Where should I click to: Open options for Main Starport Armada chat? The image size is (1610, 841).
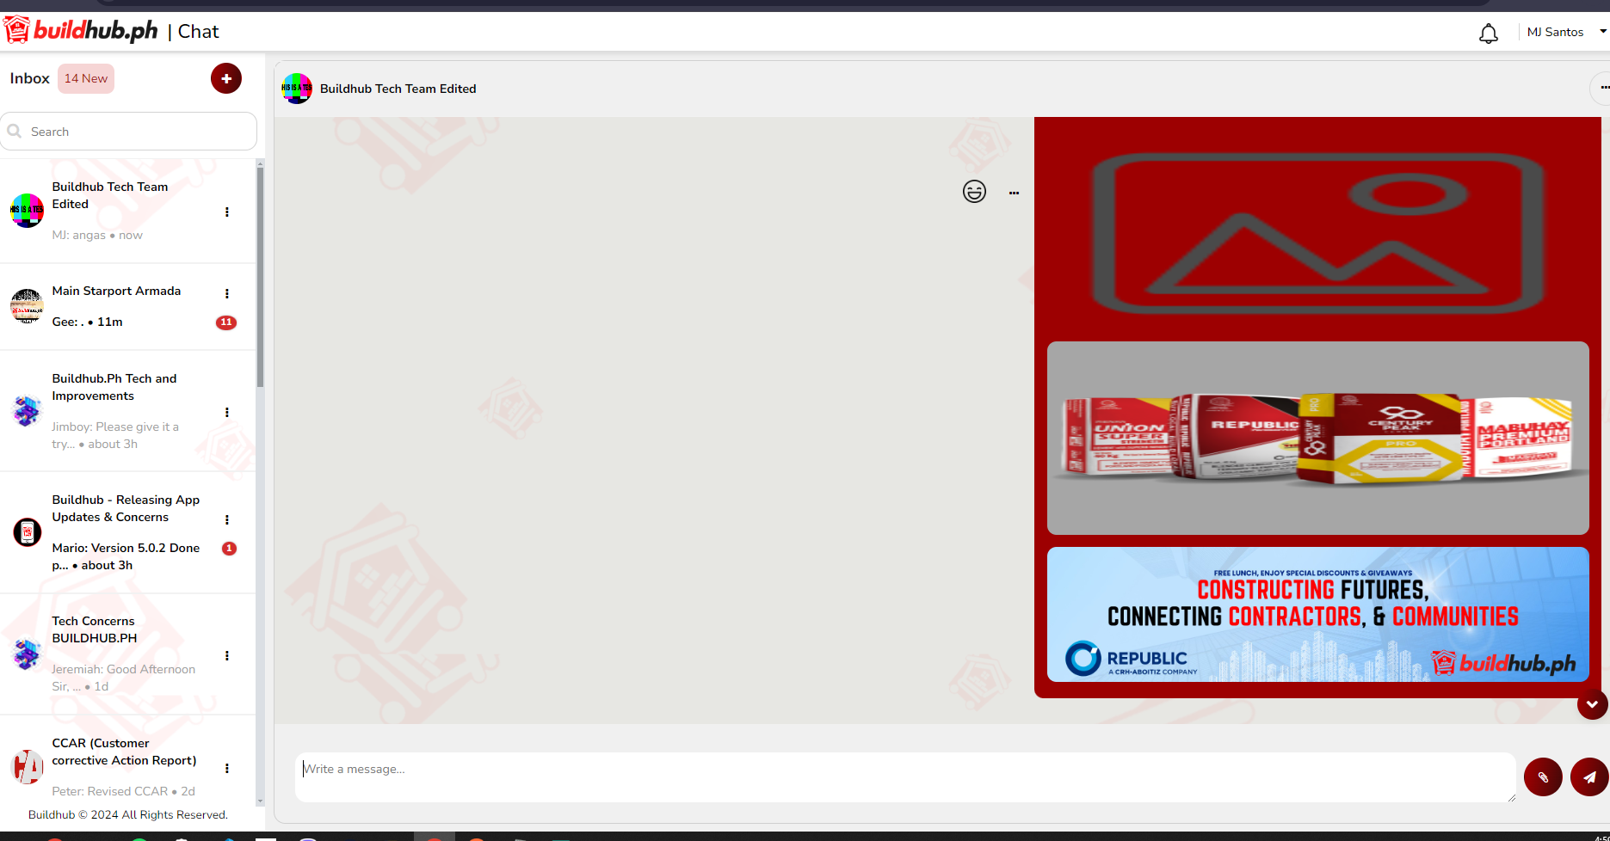tap(227, 294)
